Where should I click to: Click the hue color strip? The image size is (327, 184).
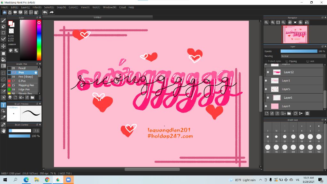tap(39, 40)
